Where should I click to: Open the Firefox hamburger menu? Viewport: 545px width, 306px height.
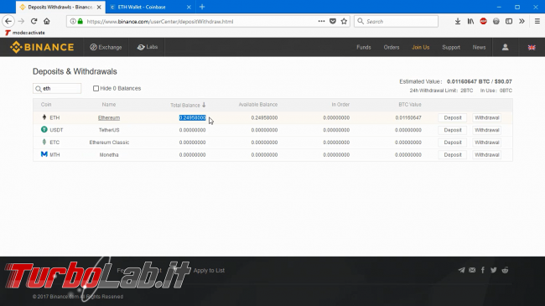pos(537,21)
